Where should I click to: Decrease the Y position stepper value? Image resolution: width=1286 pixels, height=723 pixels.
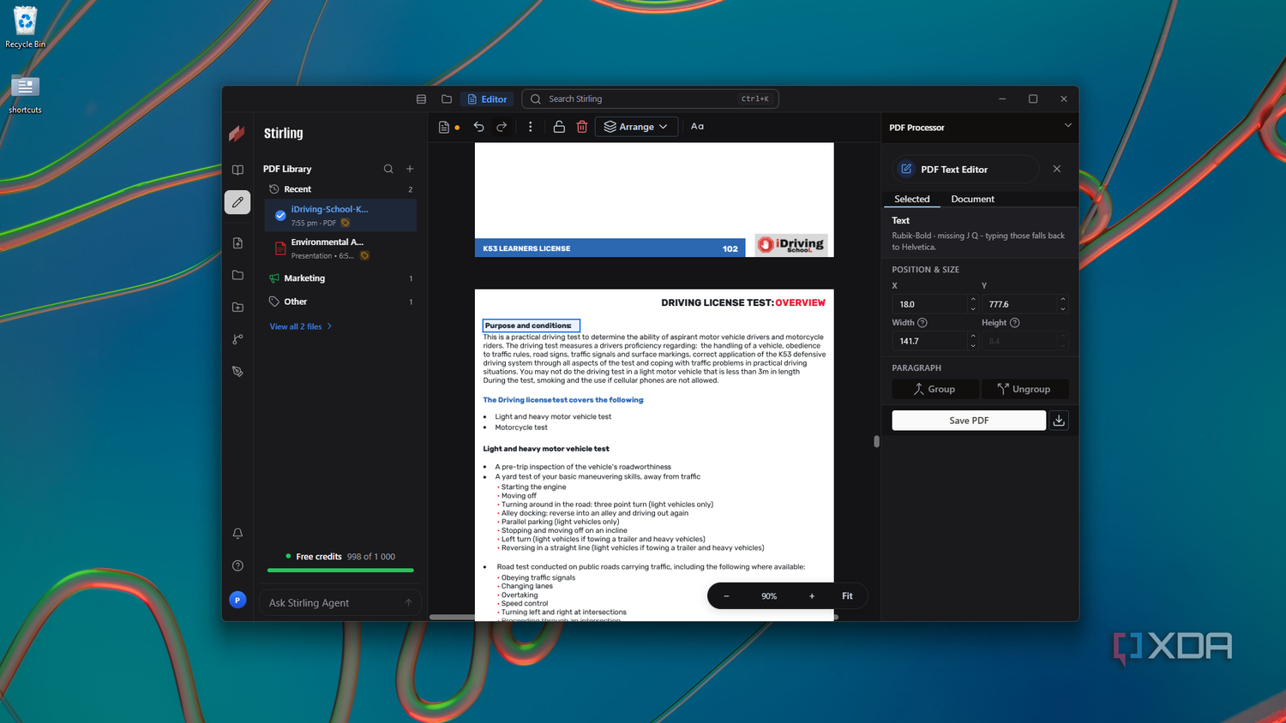1063,308
